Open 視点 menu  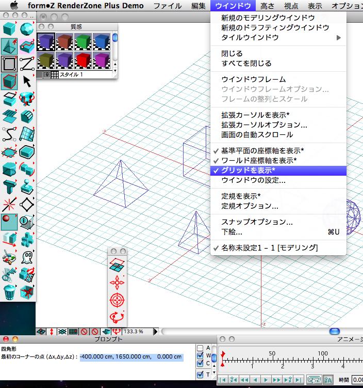[291, 6]
